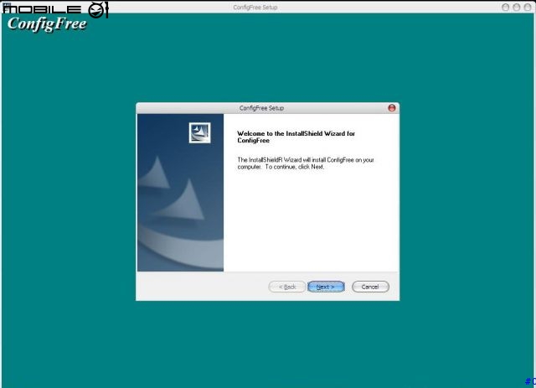Click the leftmost of the outer window's three control buttons
This screenshot has width=536, height=388.
click(505, 8)
